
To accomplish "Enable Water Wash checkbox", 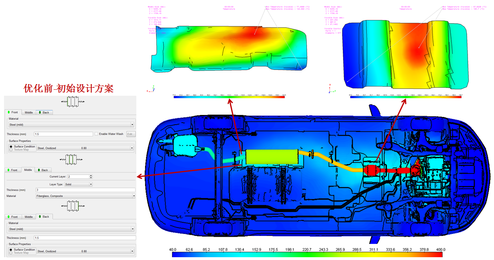I will [96, 134].
